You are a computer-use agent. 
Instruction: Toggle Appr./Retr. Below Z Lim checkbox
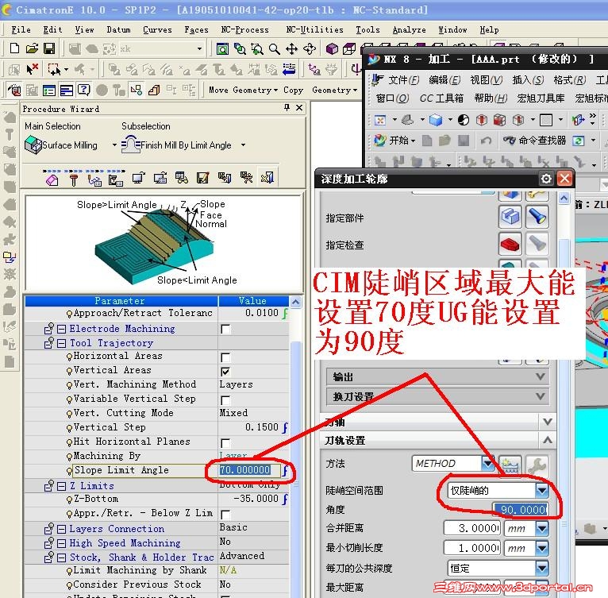pyautogui.click(x=225, y=514)
